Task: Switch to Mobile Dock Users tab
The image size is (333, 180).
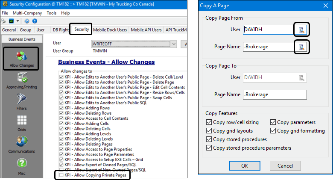Action: point(110,30)
